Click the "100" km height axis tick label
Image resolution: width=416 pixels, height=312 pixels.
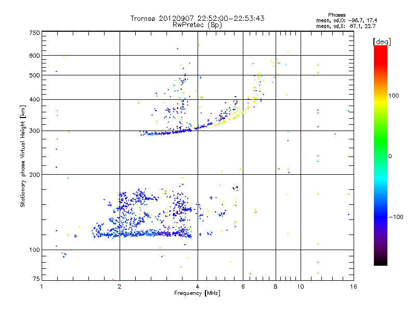point(34,250)
